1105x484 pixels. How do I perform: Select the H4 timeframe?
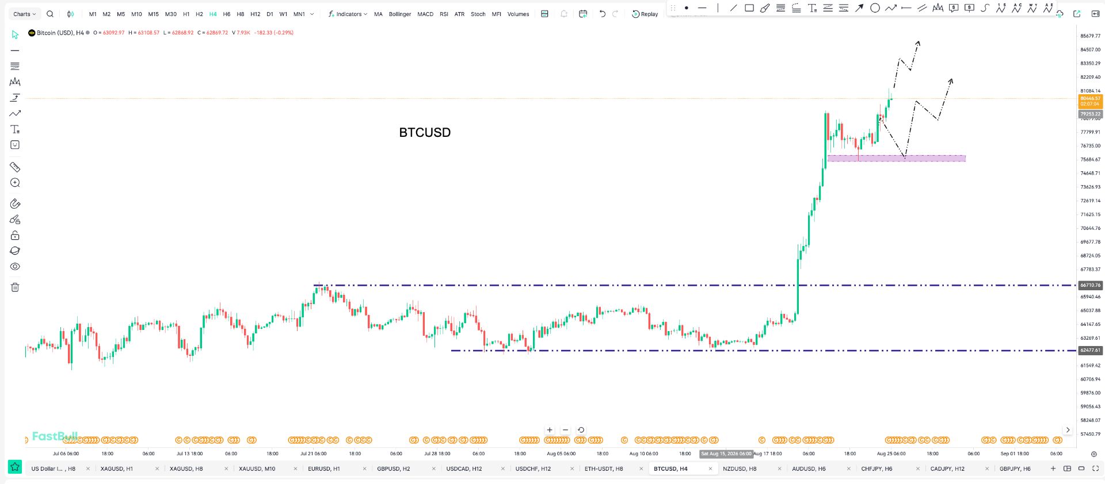(213, 14)
